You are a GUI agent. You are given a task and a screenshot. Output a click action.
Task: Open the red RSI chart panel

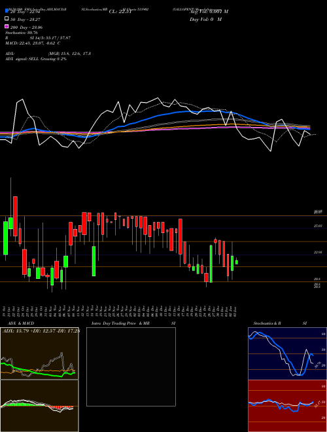pyautogui.click(x=287, y=406)
